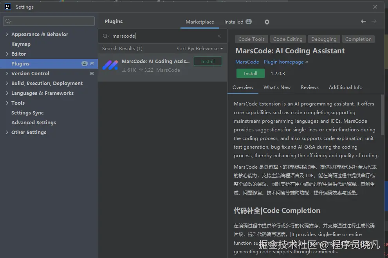
Task: Open the MarsCode vendor link
Action: point(247,62)
